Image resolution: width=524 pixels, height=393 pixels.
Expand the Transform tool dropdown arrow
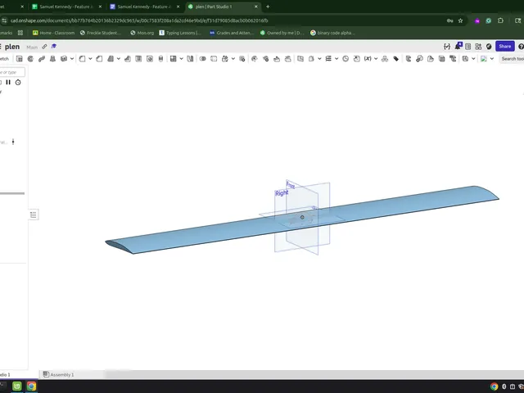(x=233, y=59)
